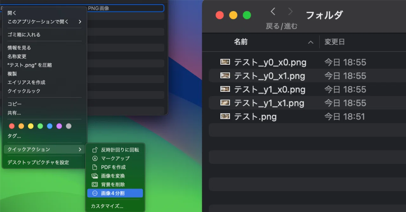Apply the red tag color

pyautogui.click(x=12, y=126)
